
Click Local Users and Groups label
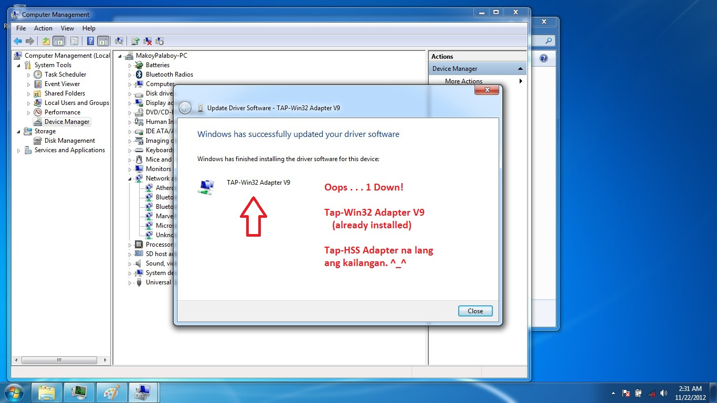pyautogui.click(x=77, y=103)
